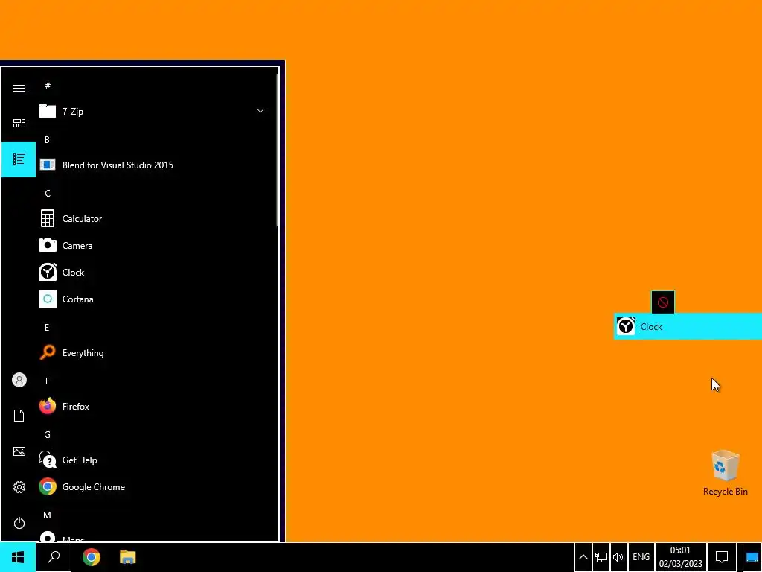This screenshot has width=762, height=572.
Task: Launch Cortana app icon
Action: click(47, 299)
